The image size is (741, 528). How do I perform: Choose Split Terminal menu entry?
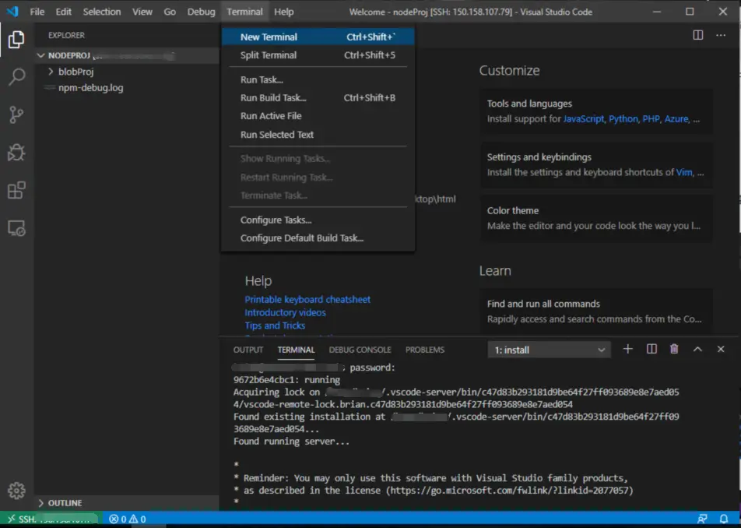point(318,55)
